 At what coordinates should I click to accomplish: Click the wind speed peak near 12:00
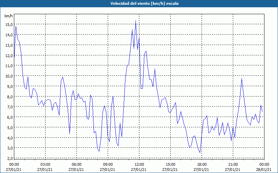pos(136,21)
